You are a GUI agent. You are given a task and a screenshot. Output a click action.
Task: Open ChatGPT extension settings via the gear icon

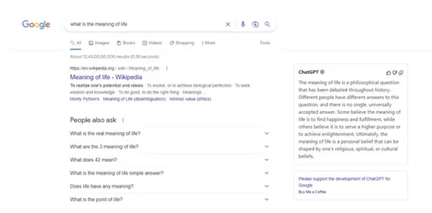[x=323, y=72]
